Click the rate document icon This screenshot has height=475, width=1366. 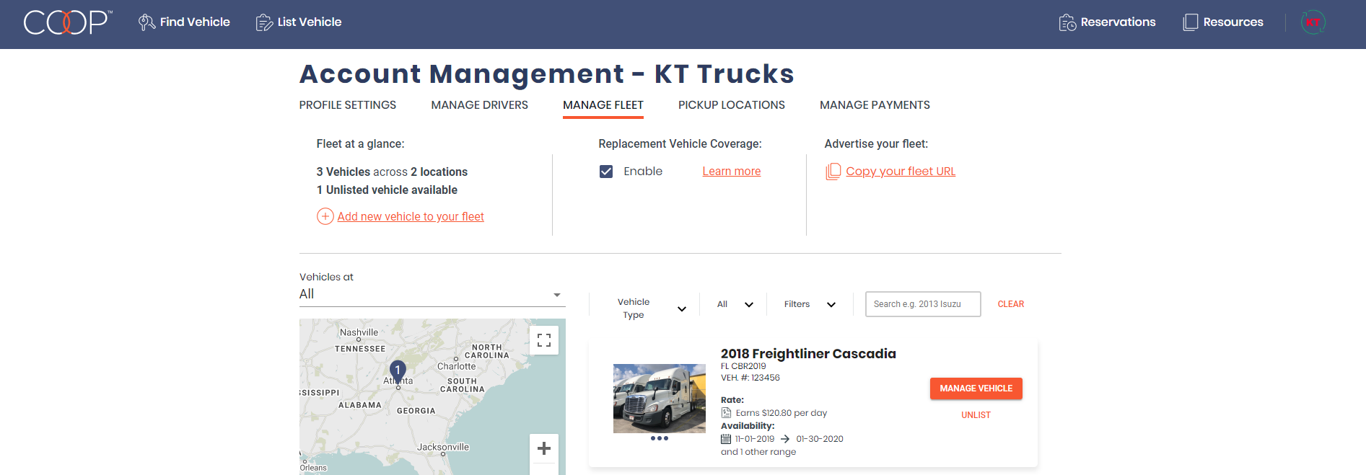click(x=726, y=413)
